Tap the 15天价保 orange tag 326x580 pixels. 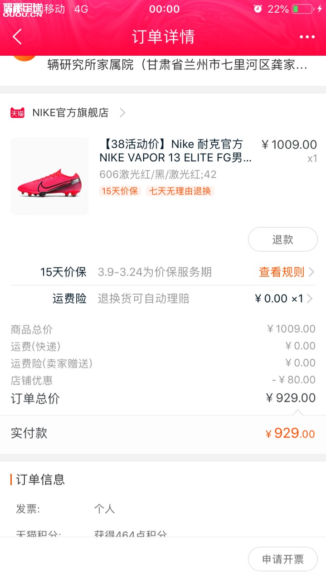(120, 191)
